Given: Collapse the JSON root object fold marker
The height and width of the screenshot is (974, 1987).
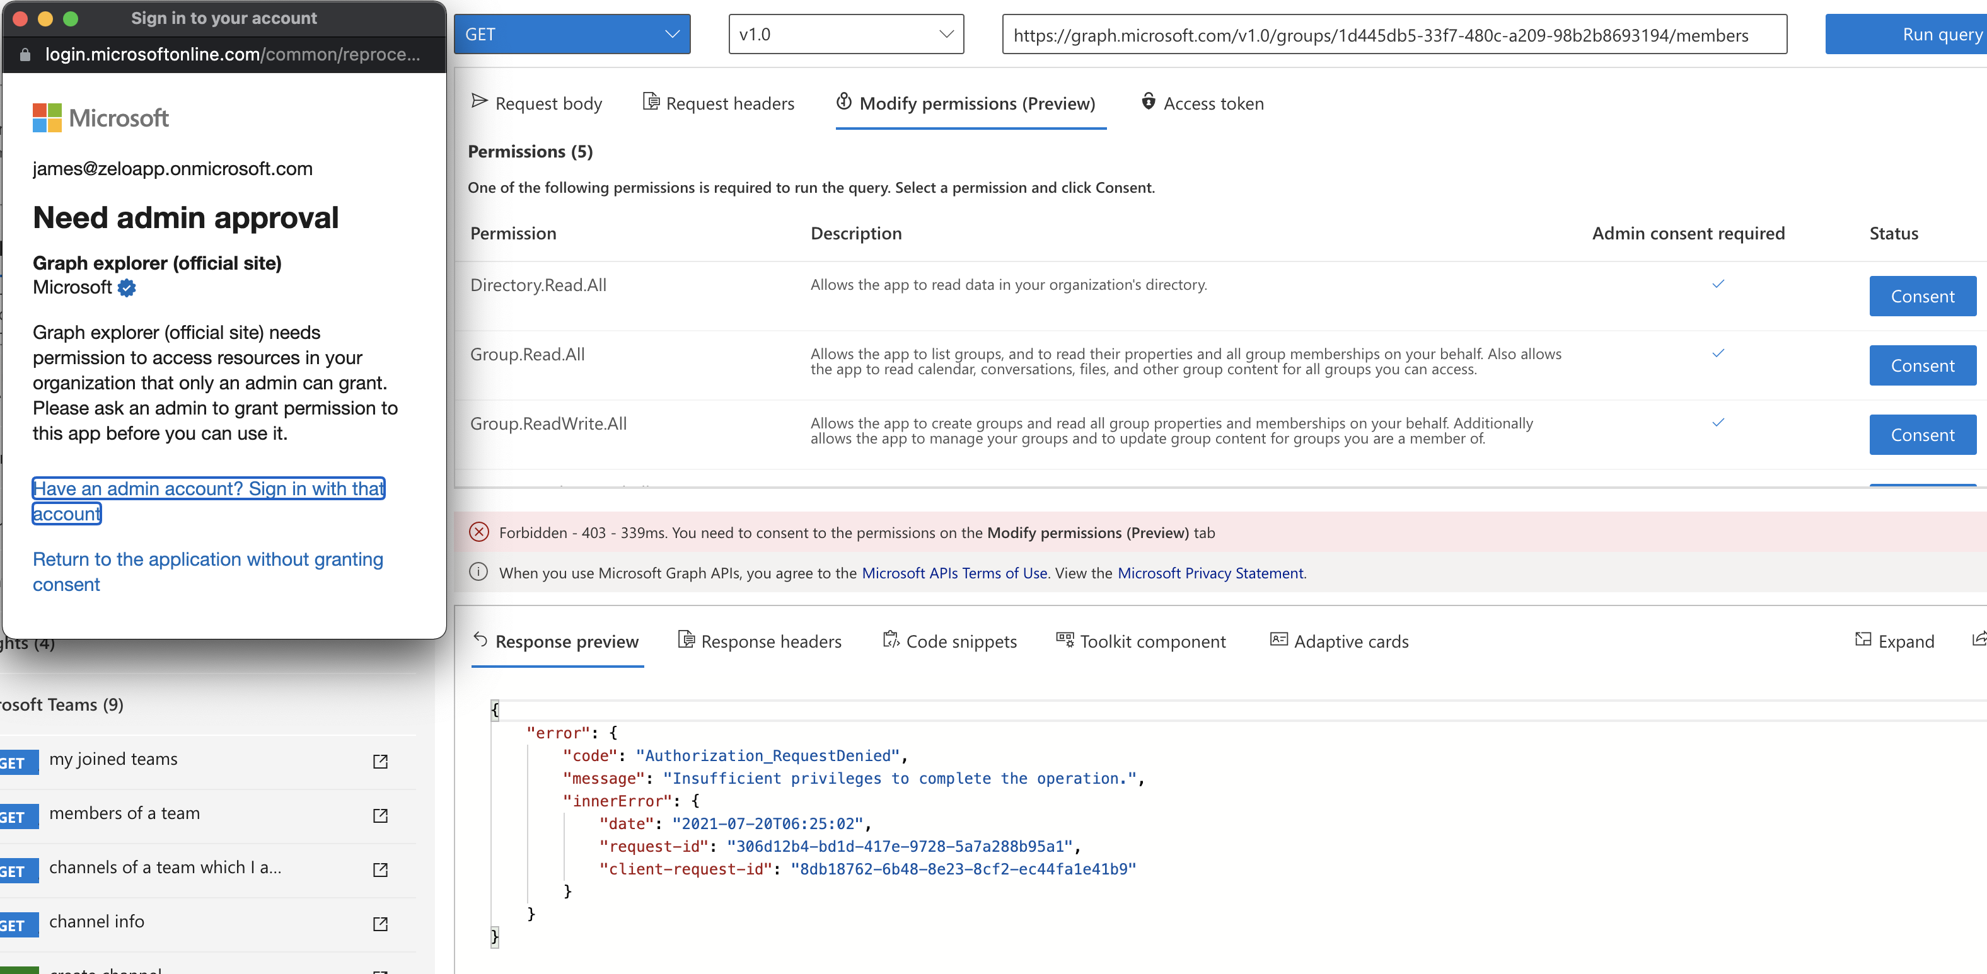Looking at the screenshot, I should click(494, 710).
